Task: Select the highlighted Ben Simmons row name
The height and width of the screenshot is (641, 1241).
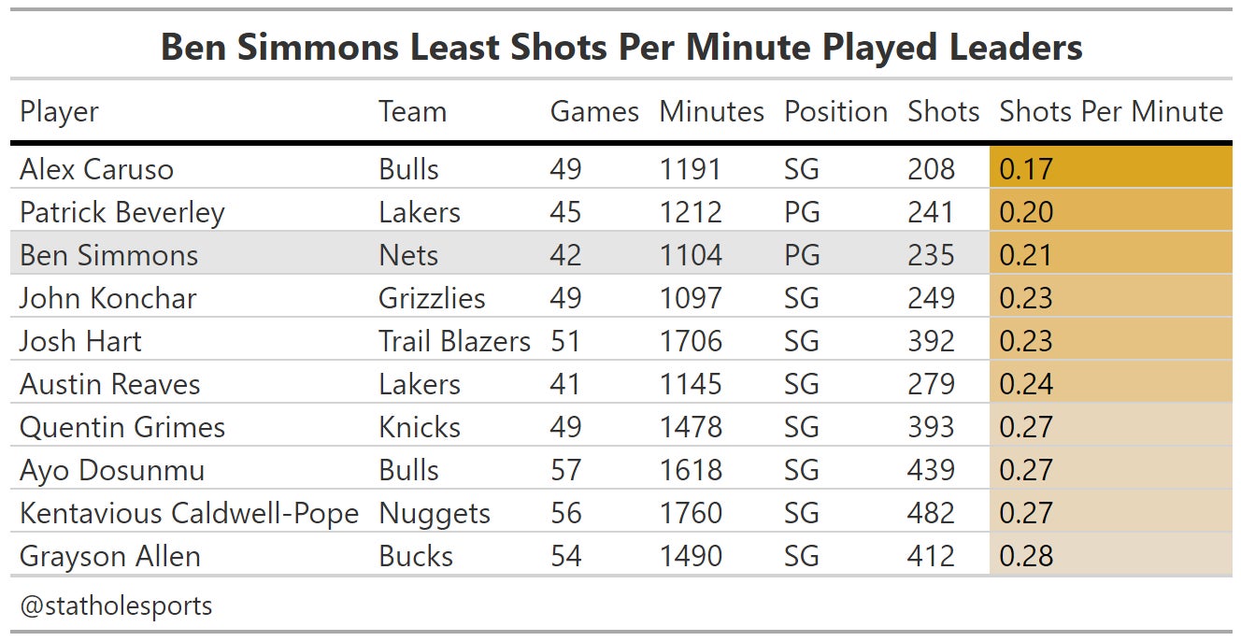Action: click(x=108, y=255)
